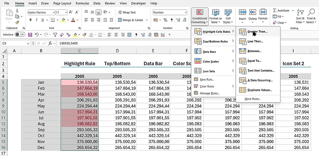Open the font name dropdown Aptos Narrow
This screenshot has width=319, height=156.
[53, 12]
